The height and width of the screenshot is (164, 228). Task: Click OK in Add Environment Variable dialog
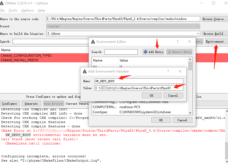click(x=152, y=96)
